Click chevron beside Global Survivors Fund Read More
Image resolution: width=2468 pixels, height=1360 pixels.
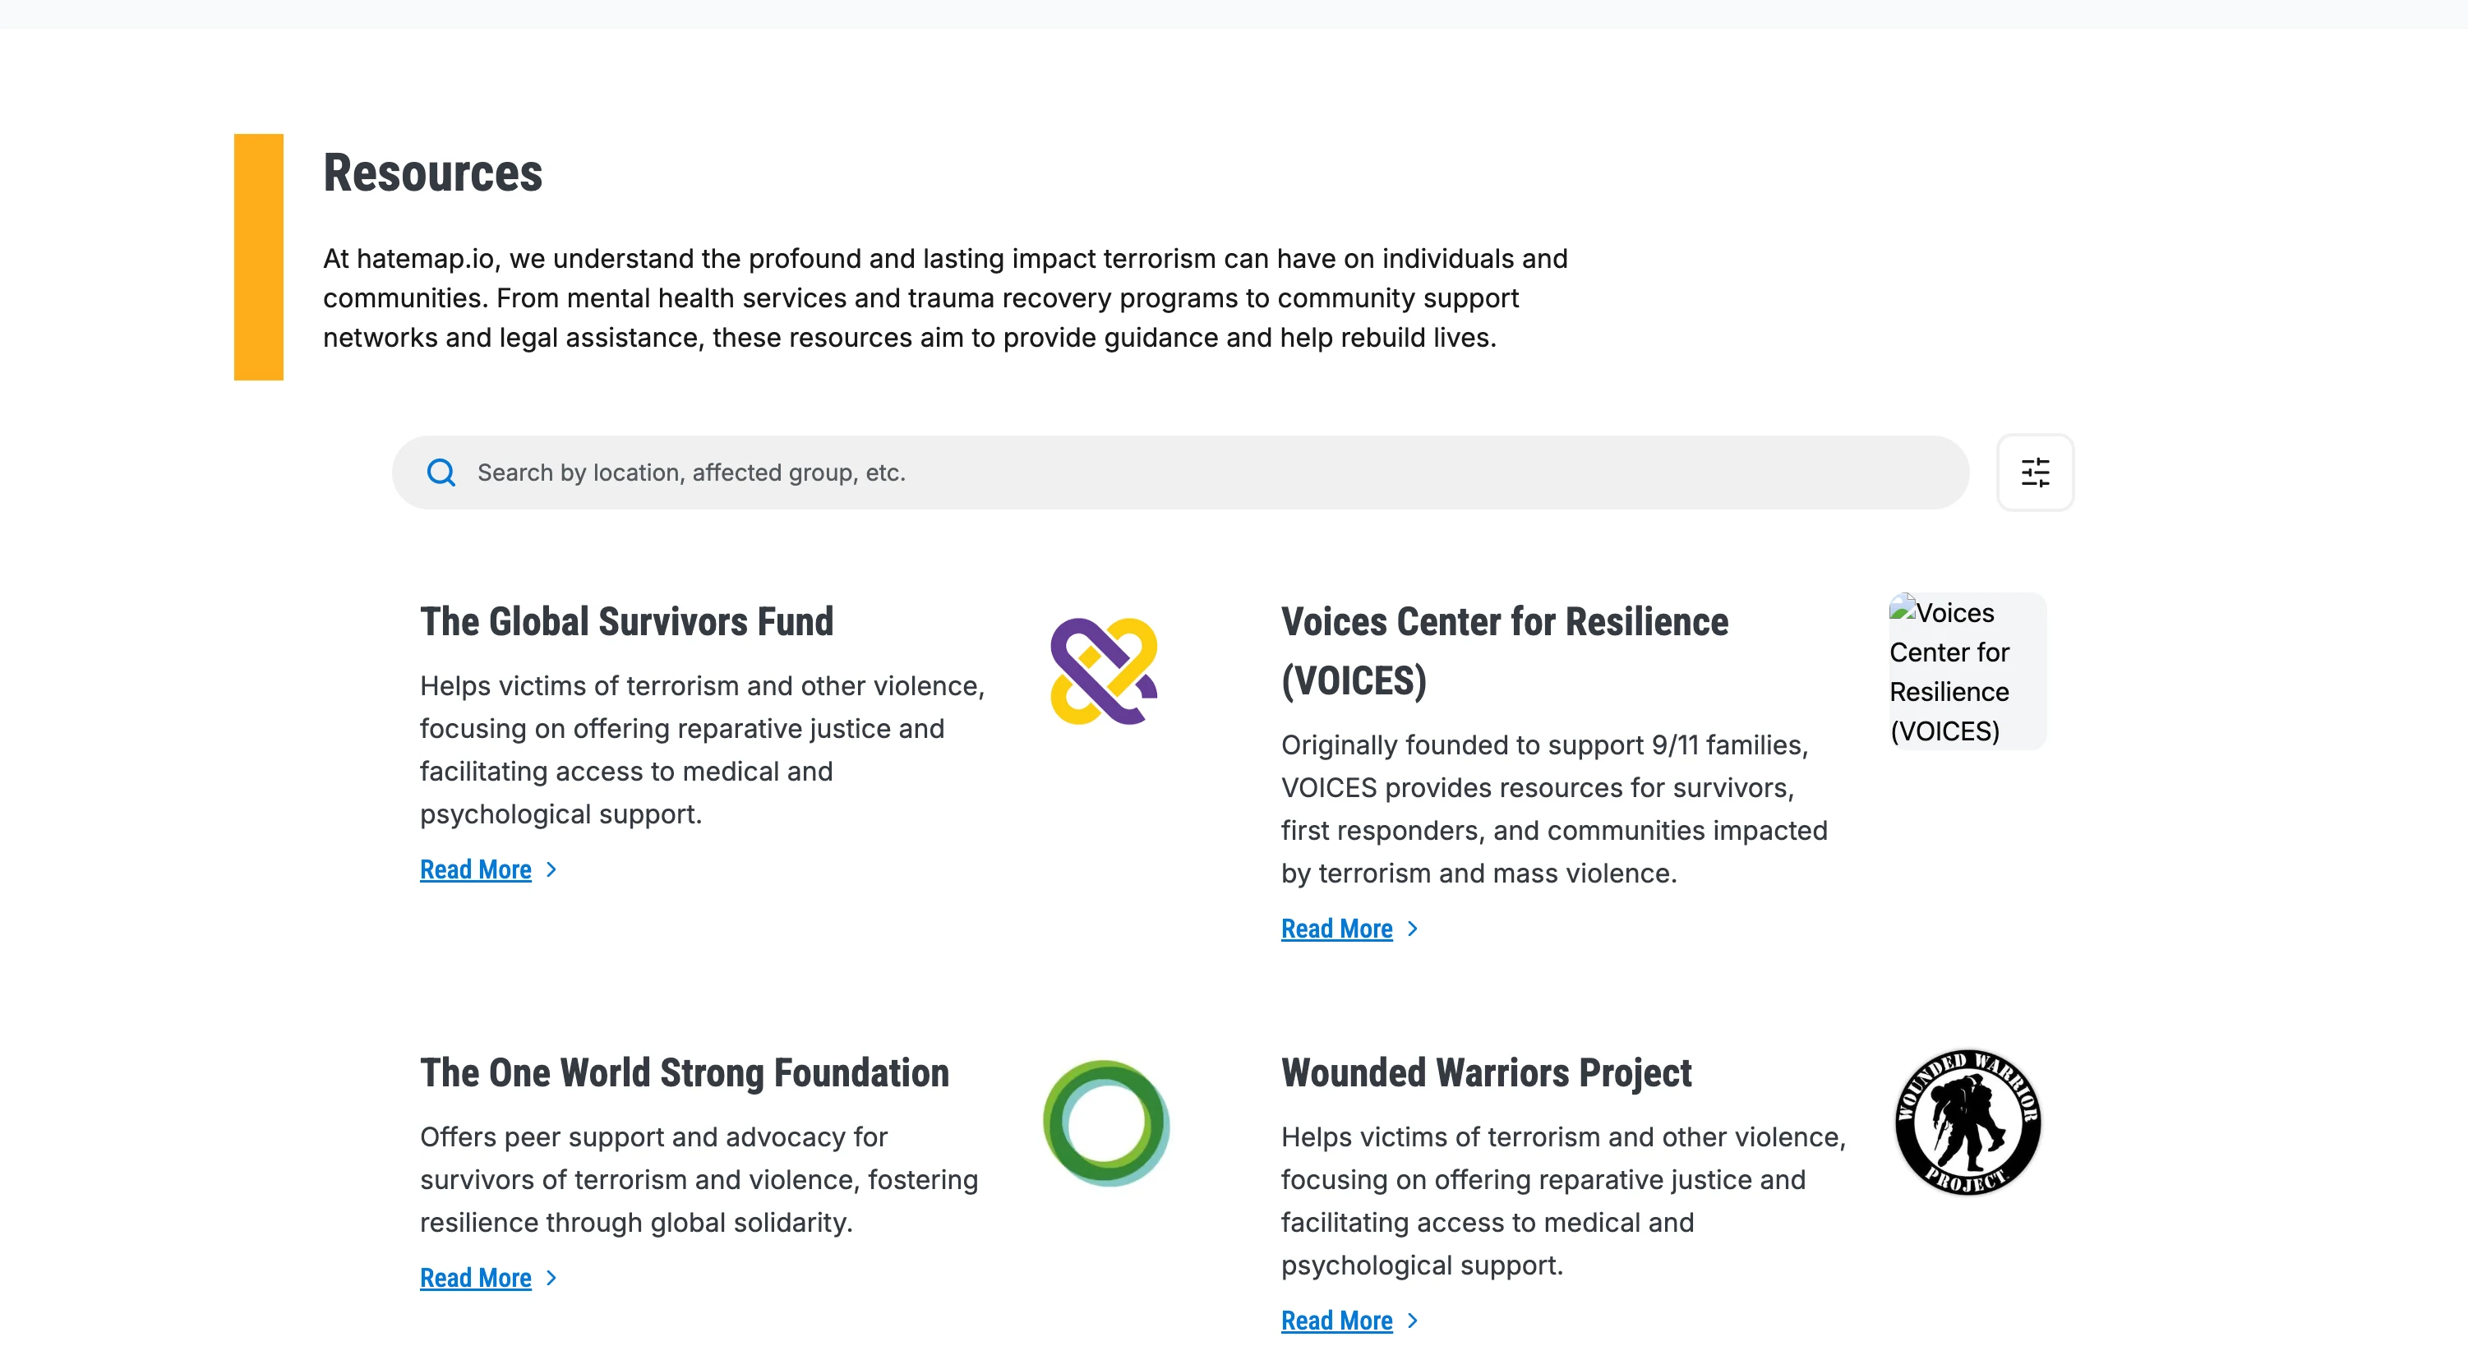(x=551, y=869)
